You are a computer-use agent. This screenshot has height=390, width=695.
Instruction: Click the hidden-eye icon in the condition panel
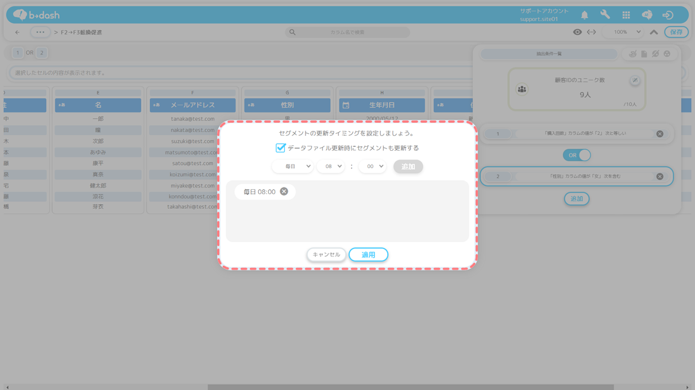coord(655,54)
